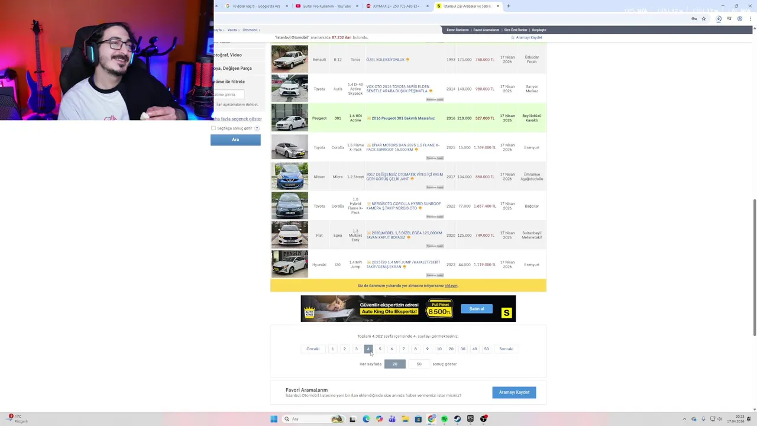757x426 pixels.
Task: Click Daha fazla seçenek göster link
Action: point(237,119)
